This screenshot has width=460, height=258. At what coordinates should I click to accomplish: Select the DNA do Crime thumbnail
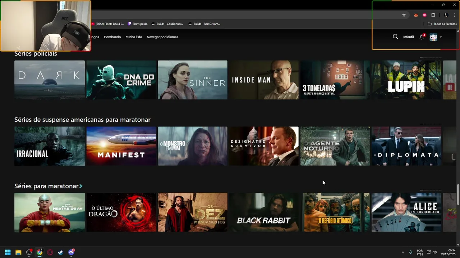tap(121, 80)
